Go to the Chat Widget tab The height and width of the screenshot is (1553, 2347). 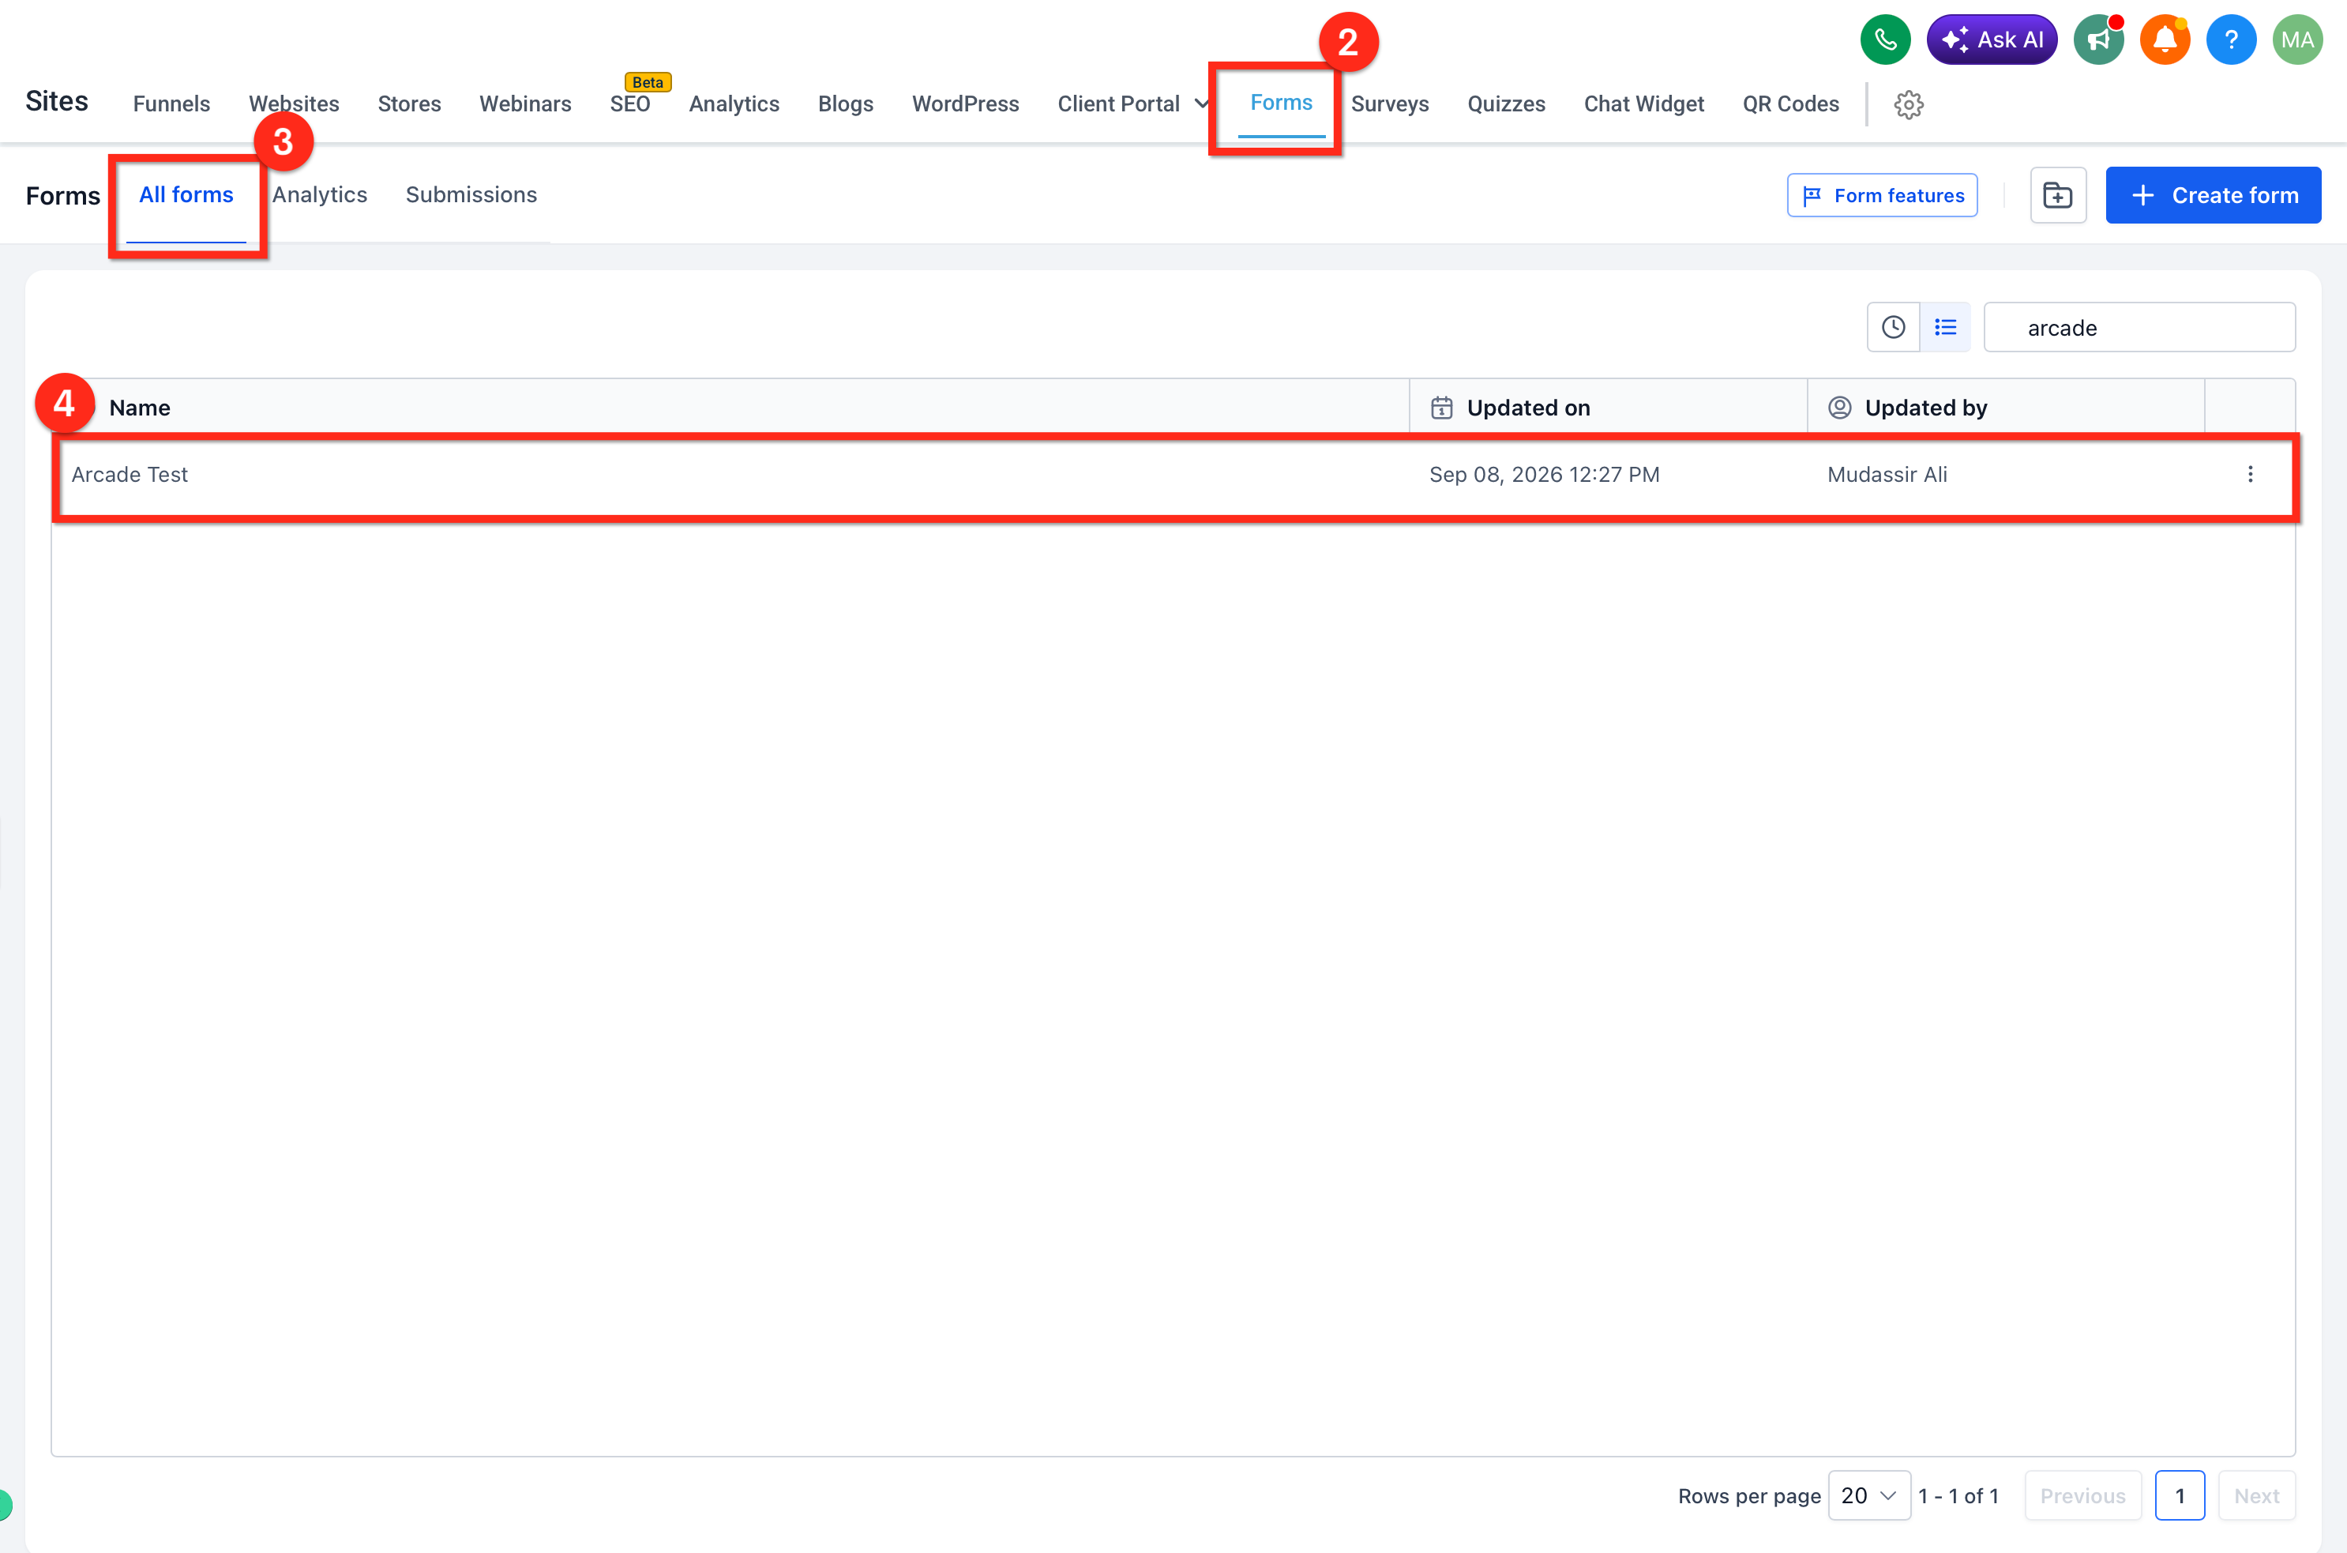click(1643, 104)
